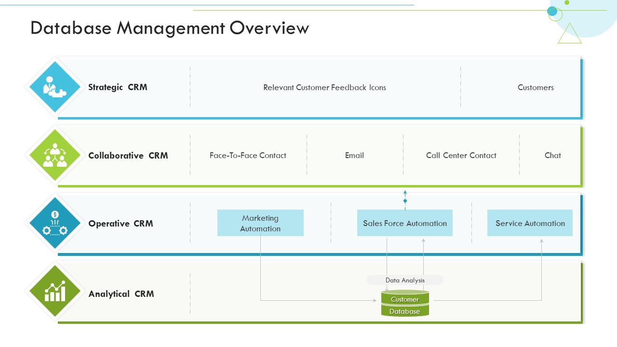Click the Analytical CRM bar chart icon
617x347 pixels.
(x=55, y=291)
